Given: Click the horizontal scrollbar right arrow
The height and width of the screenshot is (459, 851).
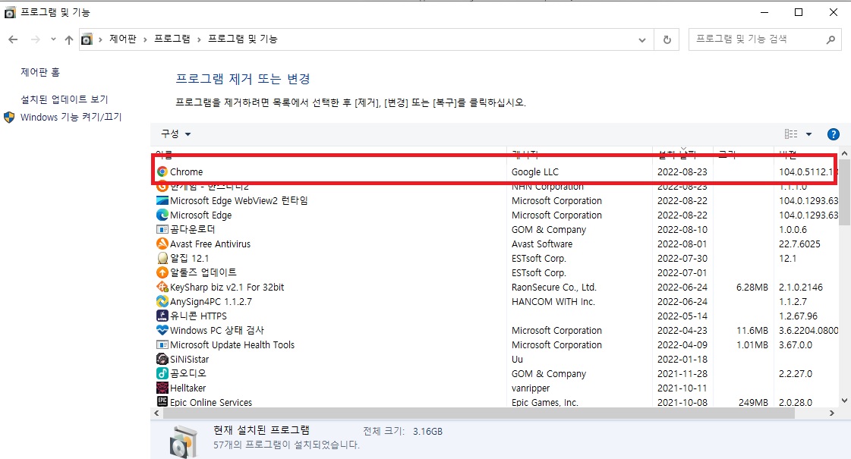Looking at the screenshot, I should point(831,413).
